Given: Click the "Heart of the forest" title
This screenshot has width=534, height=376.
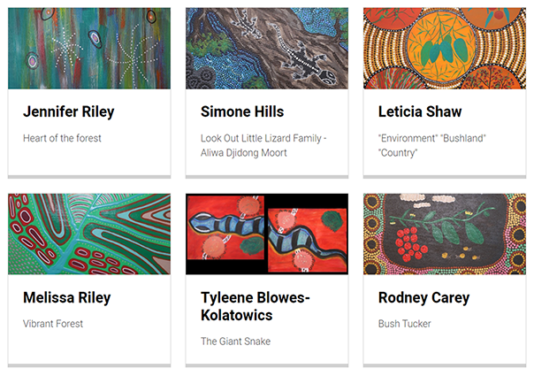Looking at the screenshot, I should pyautogui.click(x=62, y=138).
